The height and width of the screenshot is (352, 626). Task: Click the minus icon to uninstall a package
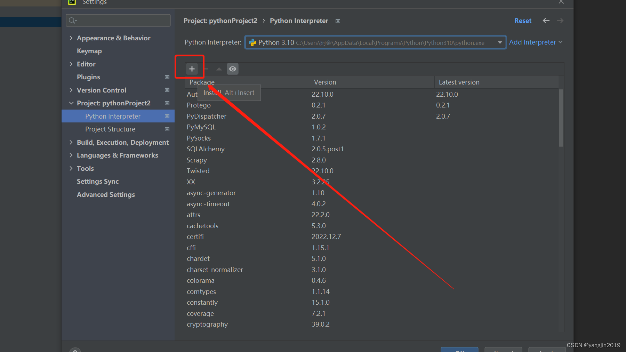[x=206, y=69]
